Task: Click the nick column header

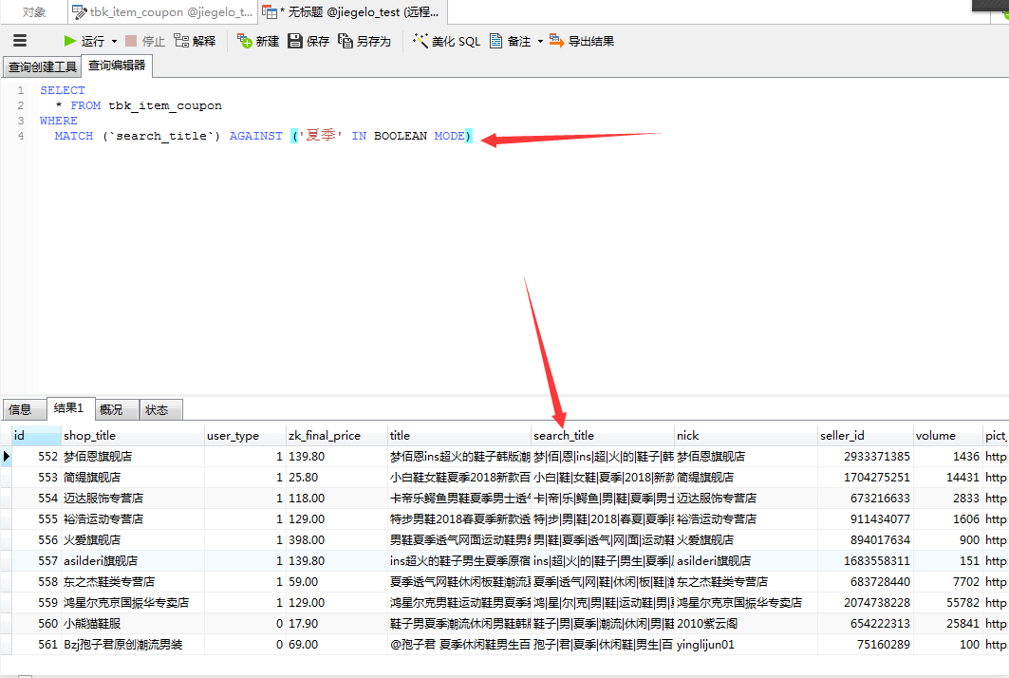Action: point(746,436)
